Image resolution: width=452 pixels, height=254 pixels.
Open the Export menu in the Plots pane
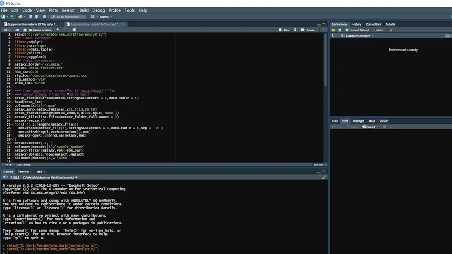tap(370, 127)
